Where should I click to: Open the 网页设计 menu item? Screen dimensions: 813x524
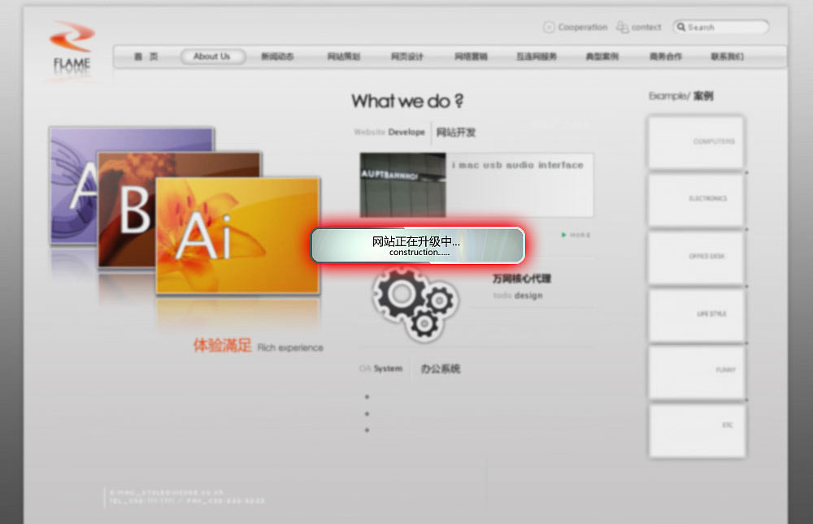point(407,57)
